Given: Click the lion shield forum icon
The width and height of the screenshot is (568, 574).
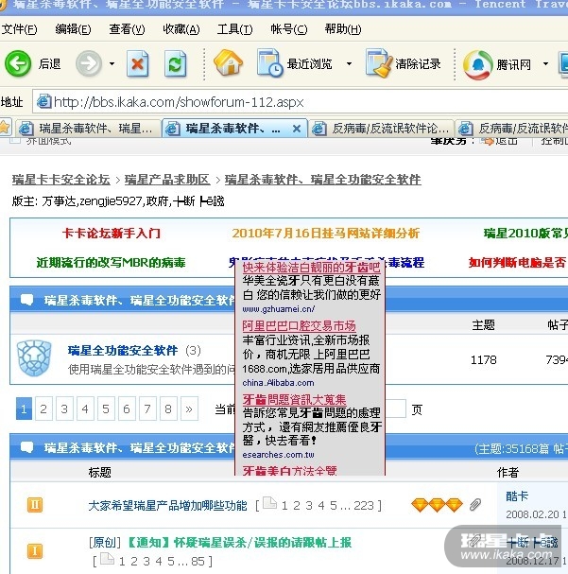Looking at the screenshot, I should point(34,358).
